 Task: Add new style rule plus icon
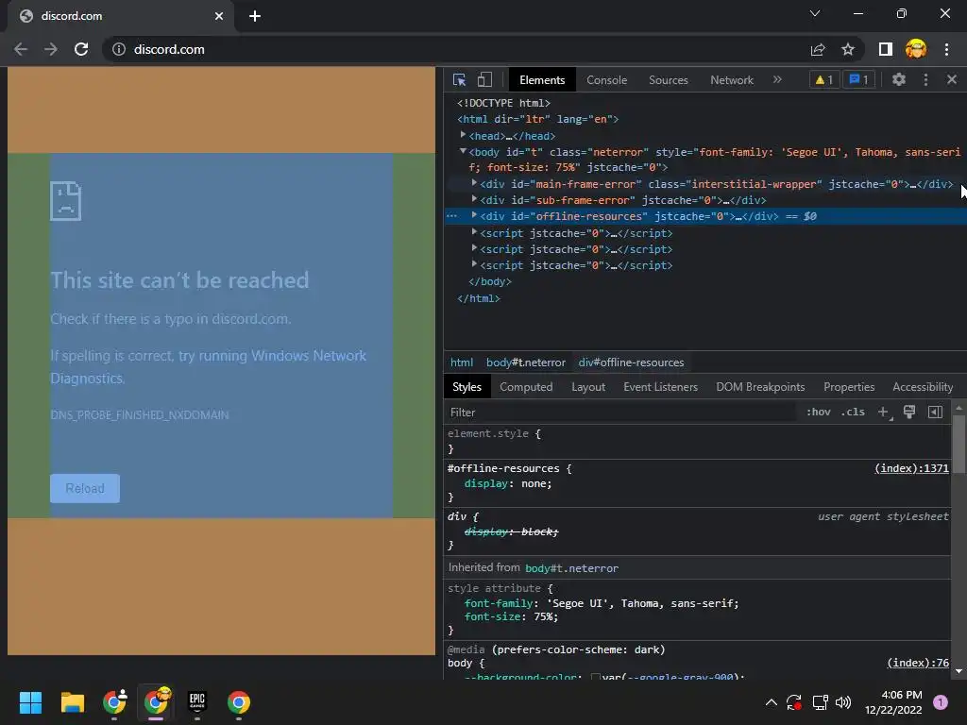tap(884, 413)
